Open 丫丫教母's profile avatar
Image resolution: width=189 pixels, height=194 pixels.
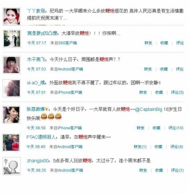pyautogui.click(x=12, y=16)
